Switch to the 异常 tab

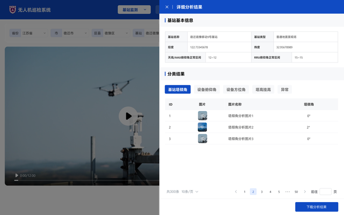click(285, 89)
